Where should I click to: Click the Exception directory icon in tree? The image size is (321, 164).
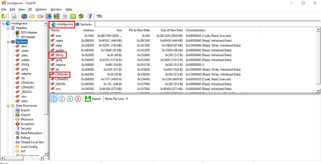coord(17,124)
